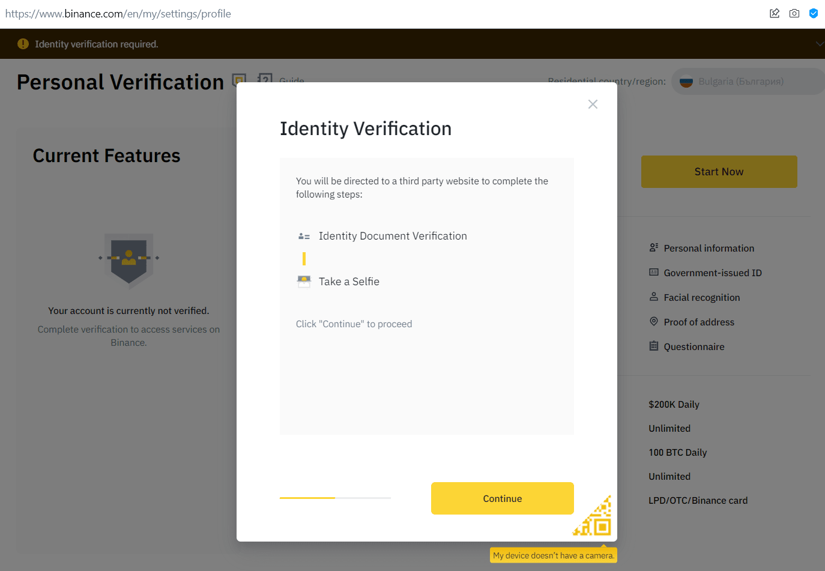Click the Guide question-mark icon
The height and width of the screenshot is (571, 825).
[x=265, y=79]
